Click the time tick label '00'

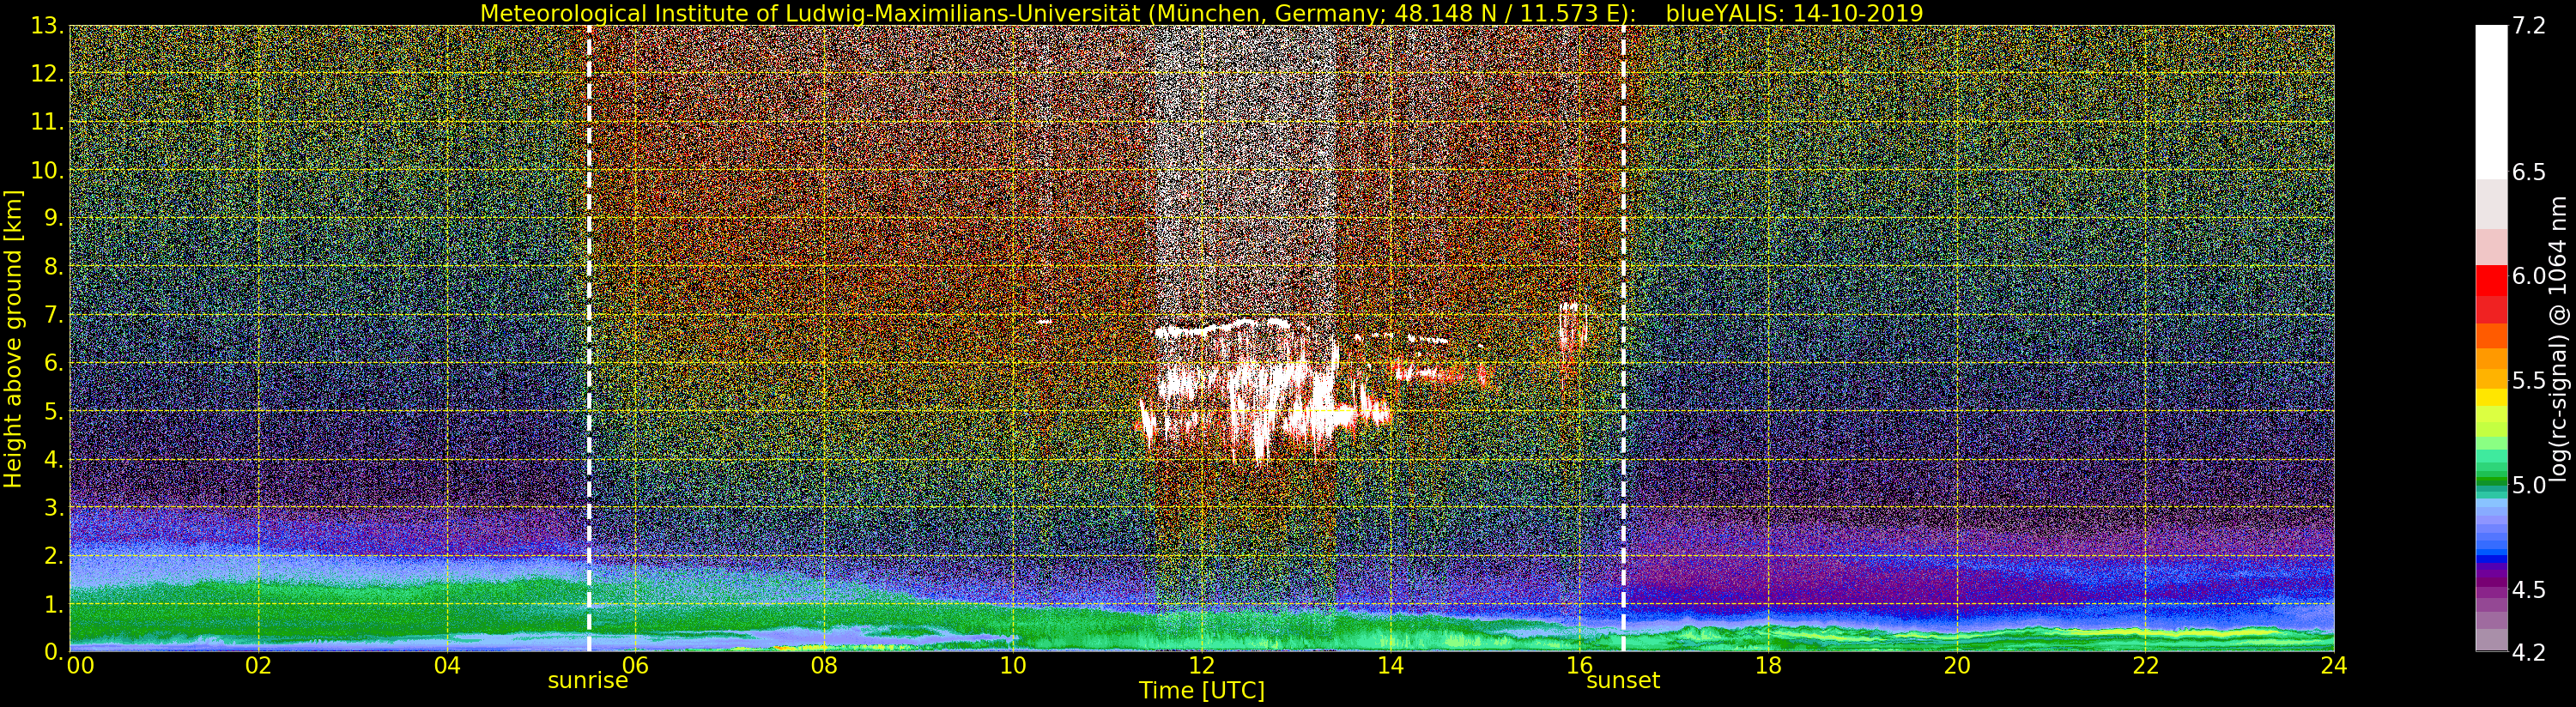79,666
